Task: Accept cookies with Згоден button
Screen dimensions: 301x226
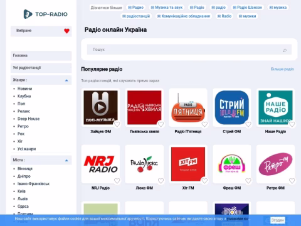Action: coord(278,220)
